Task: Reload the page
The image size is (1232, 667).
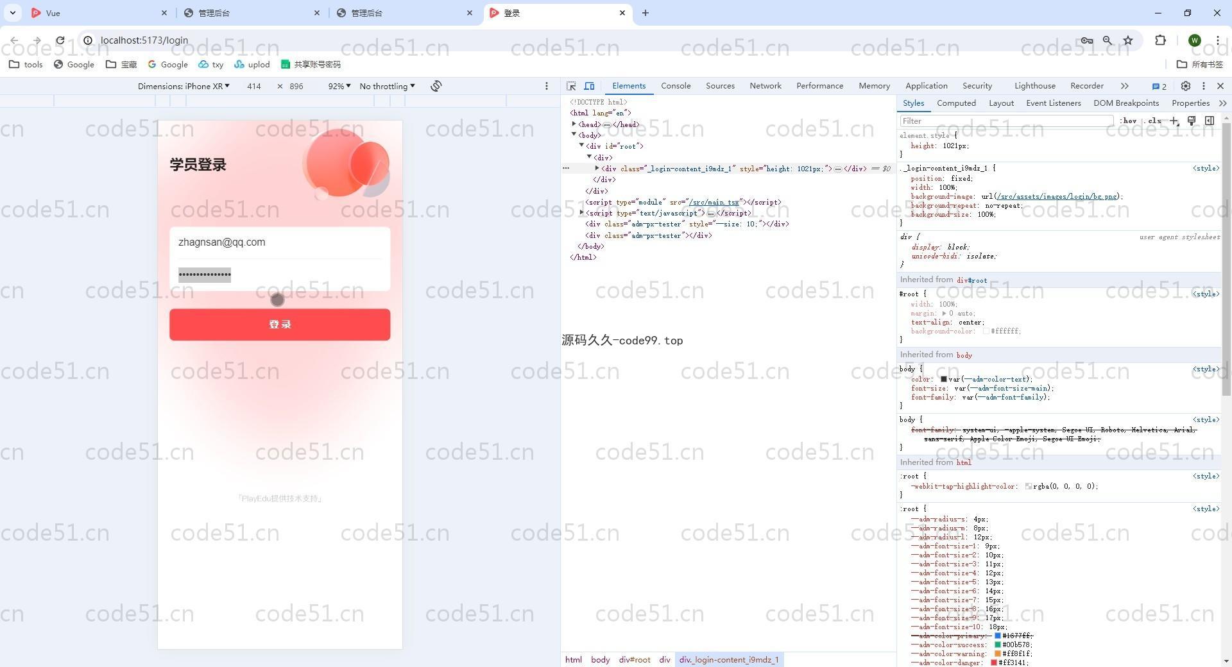Action: (60, 40)
